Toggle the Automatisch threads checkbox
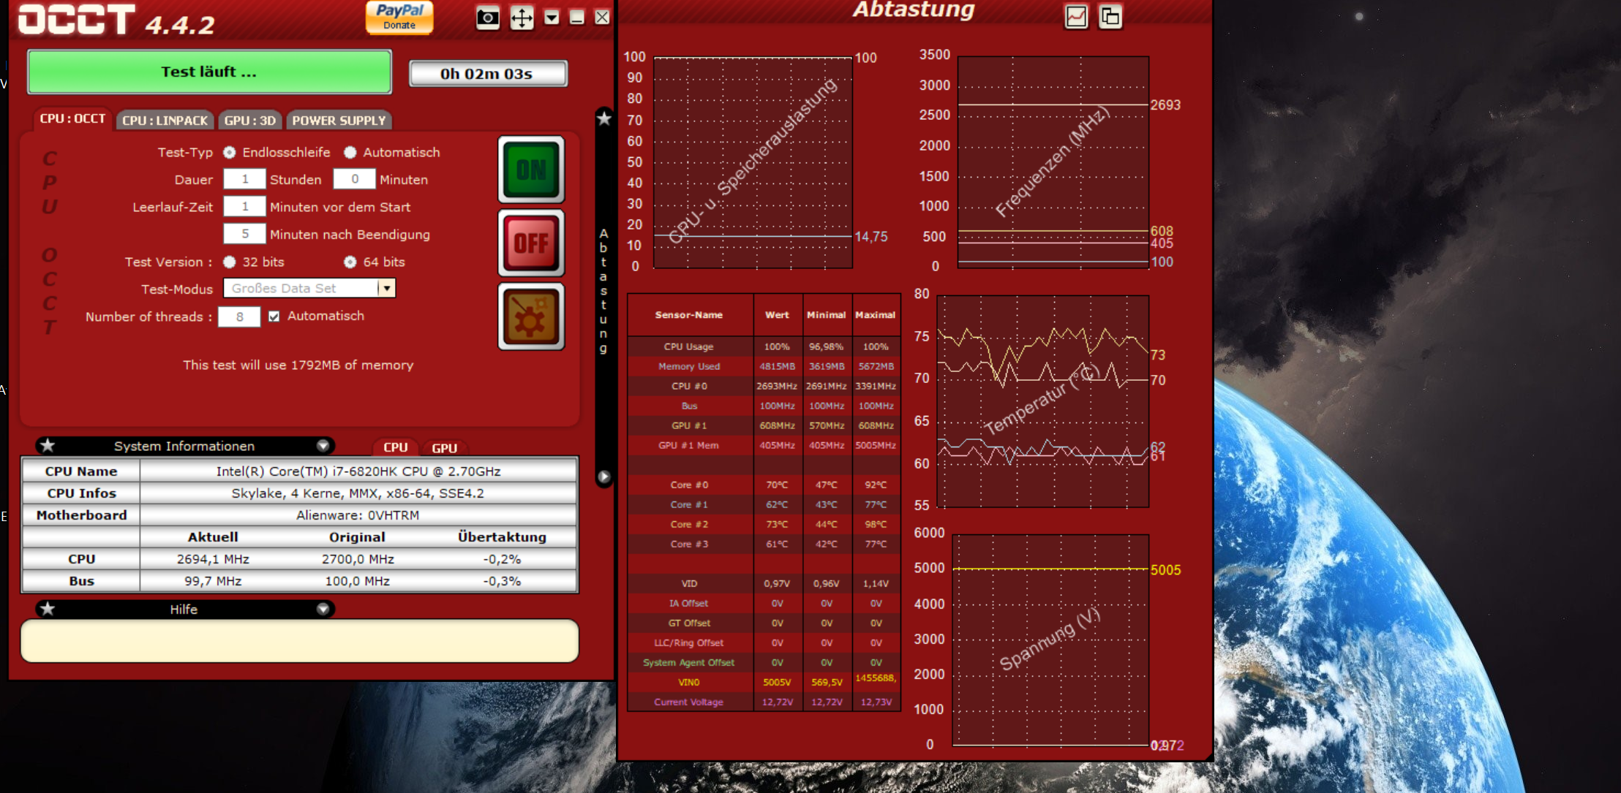The width and height of the screenshot is (1621, 793). (274, 316)
